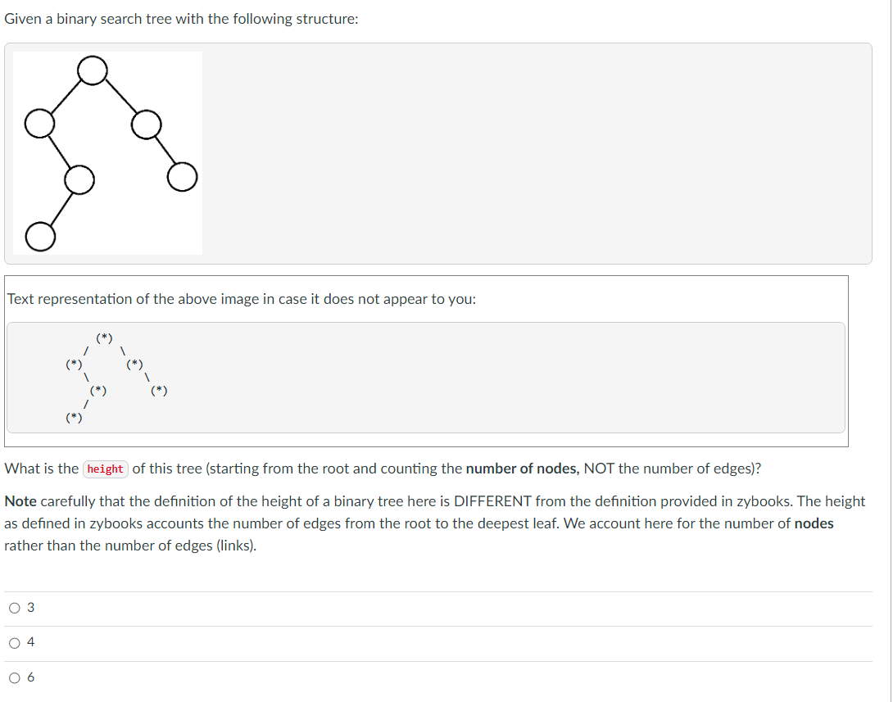Image resolution: width=893 pixels, height=702 pixels.
Task: Click the lowest (*) node in the text tree
Action: [74, 417]
